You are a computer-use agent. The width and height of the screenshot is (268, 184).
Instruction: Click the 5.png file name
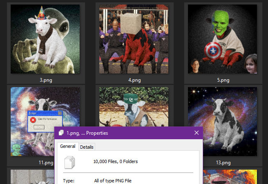(223, 80)
